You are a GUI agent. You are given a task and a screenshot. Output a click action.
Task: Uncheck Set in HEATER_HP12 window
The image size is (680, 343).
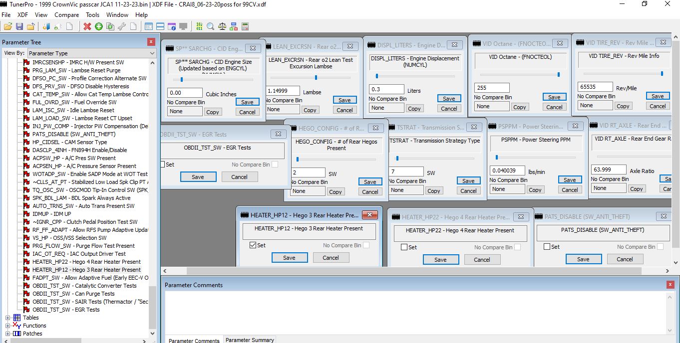[253, 245]
